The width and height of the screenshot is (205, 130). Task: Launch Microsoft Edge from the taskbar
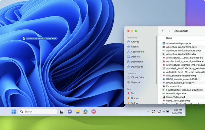pyautogui.click(x=86, y=112)
